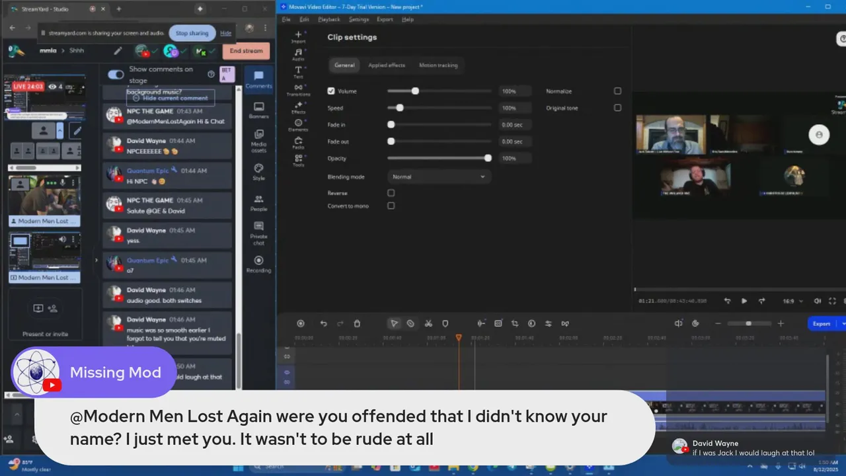
Task: Open People panel in StreamYard sidebar
Action: [x=258, y=202]
